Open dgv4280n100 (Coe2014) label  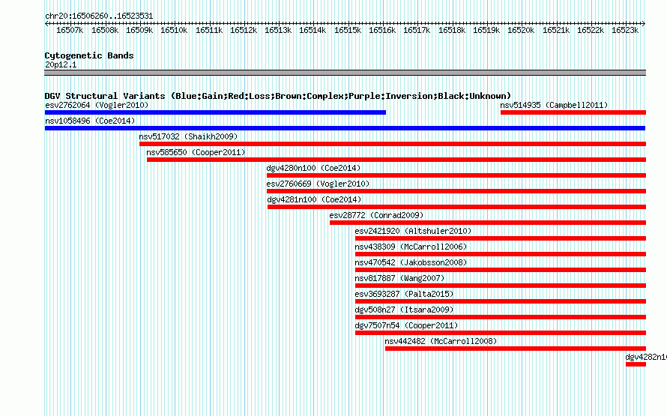tap(313, 168)
